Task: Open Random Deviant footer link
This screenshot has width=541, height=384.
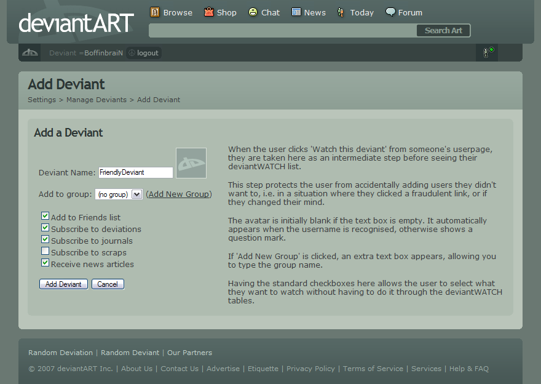Action: point(130,353)
